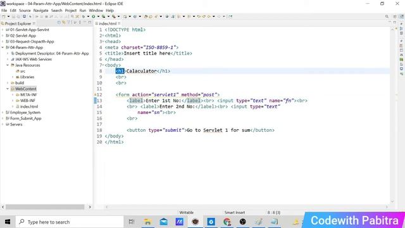Viewport: 405px width, 228px height.
Task: Click the Back navigation arrow icon
Action: (x=209, y=16)
